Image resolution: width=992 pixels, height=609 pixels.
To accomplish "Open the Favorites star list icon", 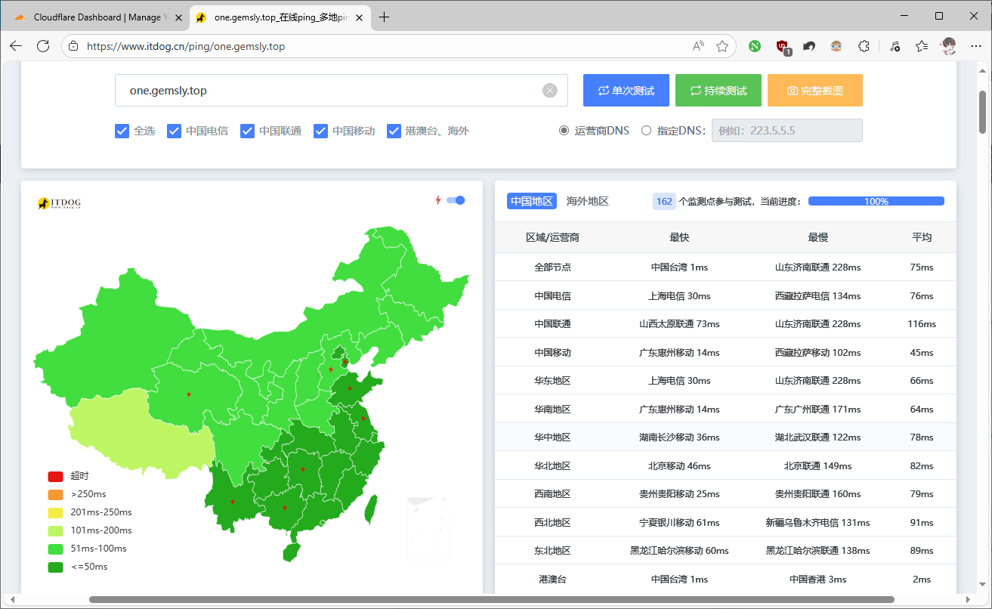I will [x=921, y=46].
